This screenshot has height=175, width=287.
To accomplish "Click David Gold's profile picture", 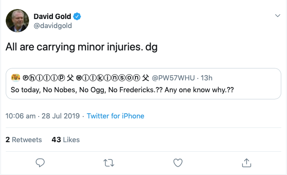I will [x=17, y=20].
